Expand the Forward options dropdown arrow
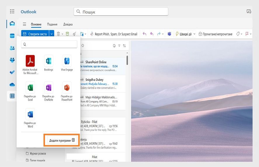Viewport: 259px width, 167px height. point(163,34)
